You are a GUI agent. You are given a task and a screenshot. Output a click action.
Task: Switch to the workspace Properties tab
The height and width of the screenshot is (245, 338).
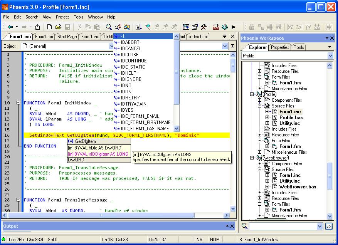(x=280, y=47)
